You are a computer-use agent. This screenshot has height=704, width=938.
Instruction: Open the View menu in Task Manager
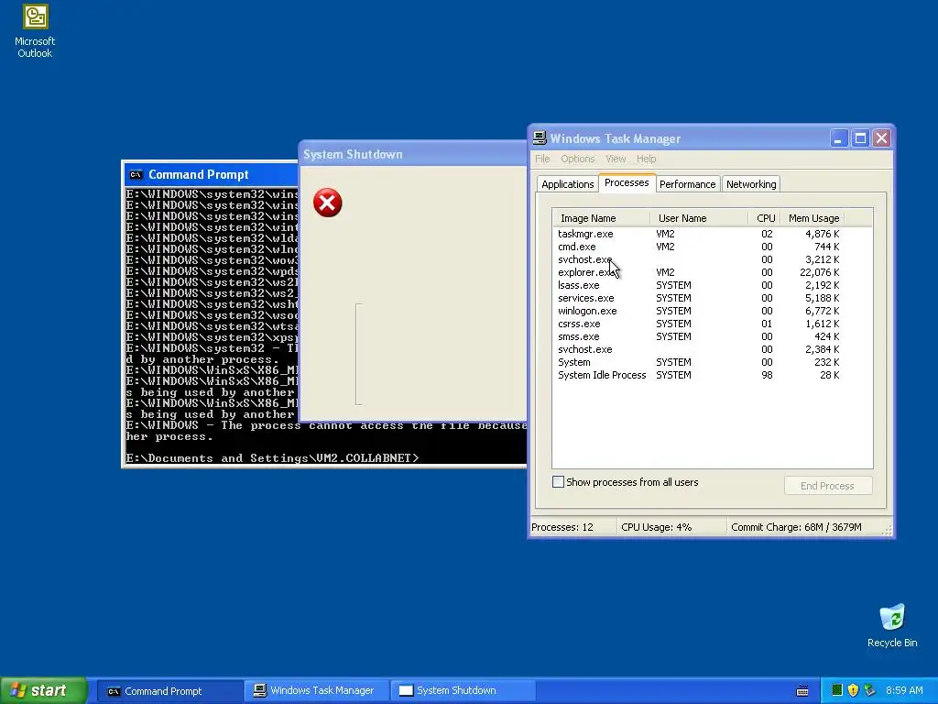[616, 159]
